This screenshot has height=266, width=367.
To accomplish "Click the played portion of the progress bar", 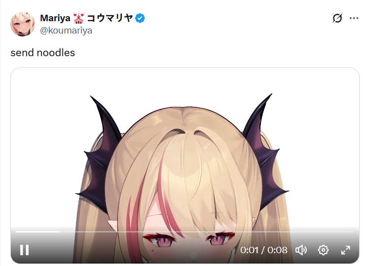I will (38, 232).
